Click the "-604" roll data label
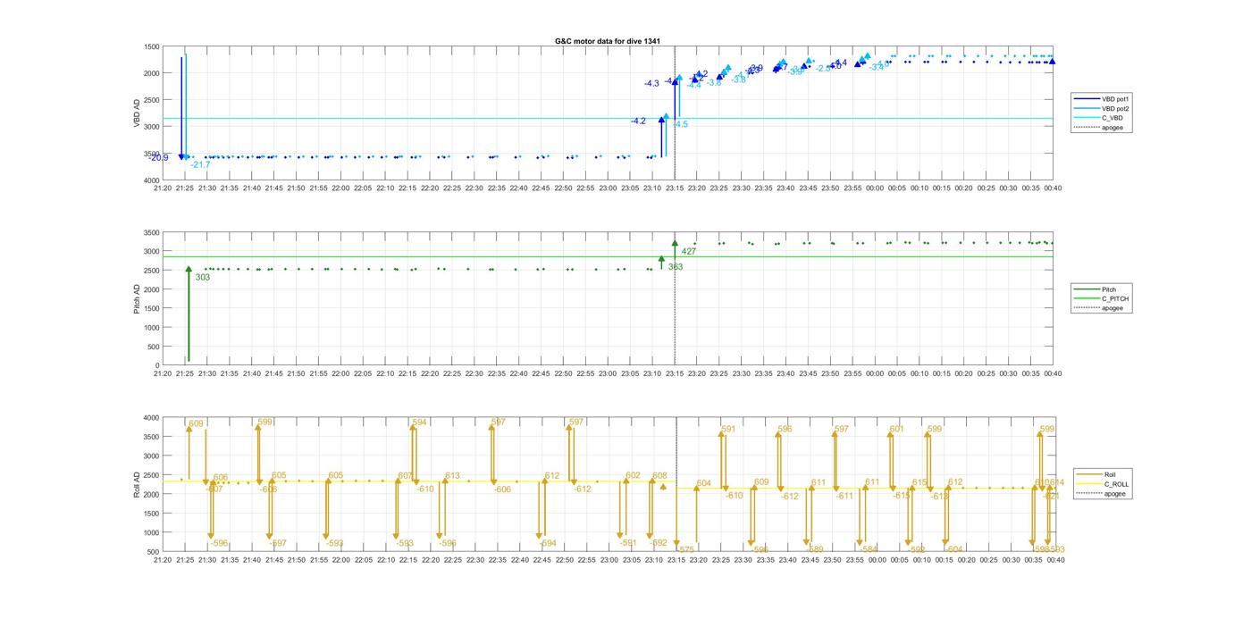Image resolution: width=1251 pixels, height=619 pixels. point(953,549)
